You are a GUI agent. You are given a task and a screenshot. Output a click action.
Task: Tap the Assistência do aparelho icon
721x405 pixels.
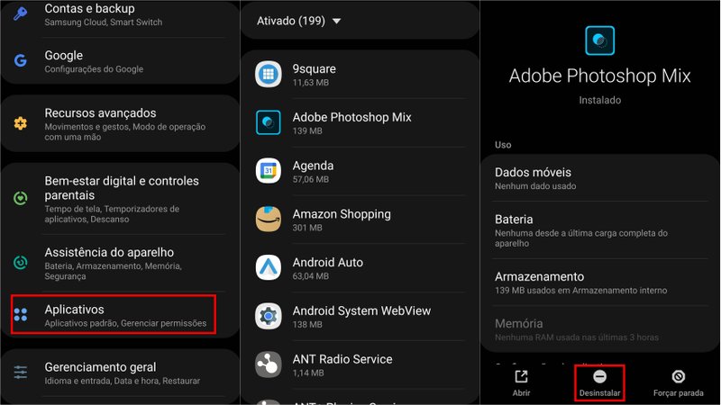click(20, 262)
